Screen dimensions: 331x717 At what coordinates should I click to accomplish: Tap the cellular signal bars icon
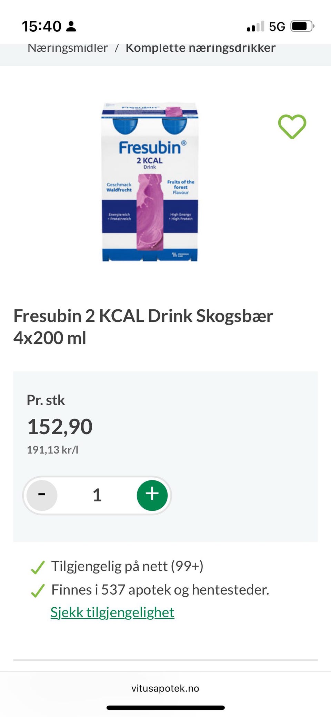(x=255, y=26)
